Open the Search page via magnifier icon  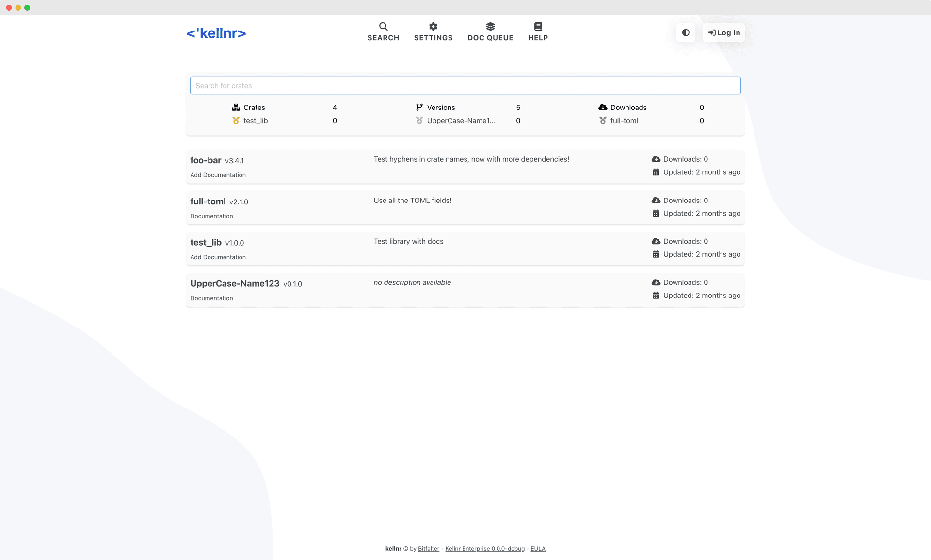(383, 26)
